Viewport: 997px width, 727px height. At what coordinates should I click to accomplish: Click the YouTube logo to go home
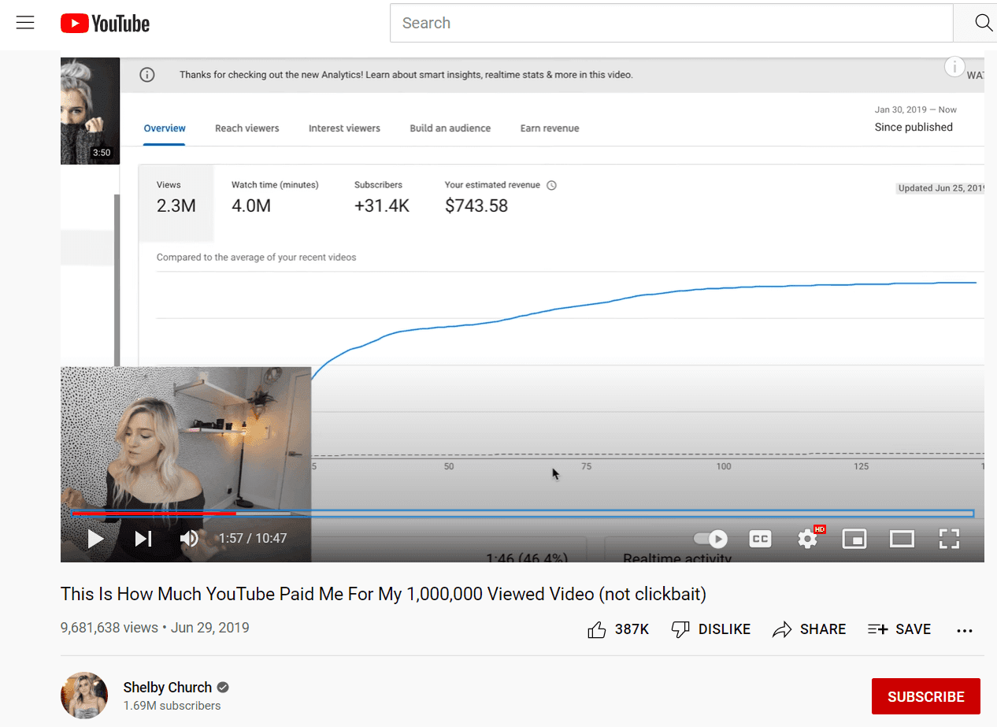pos(105,23)
